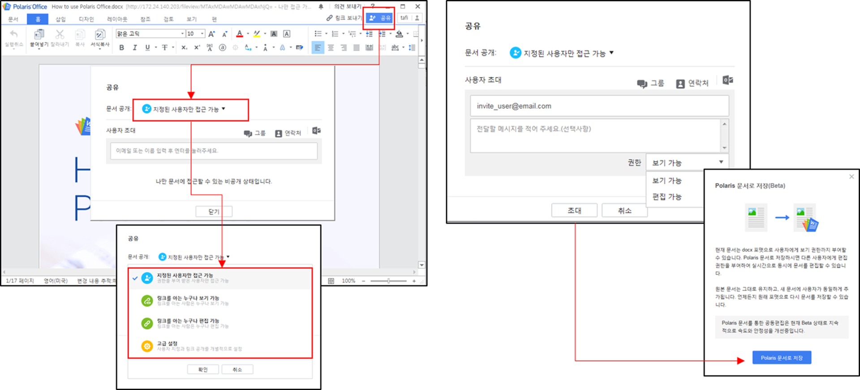The width and height of the screenshot is (860, 390).
Task: Click the invite email input field
Action: click(x=599, y=106)
